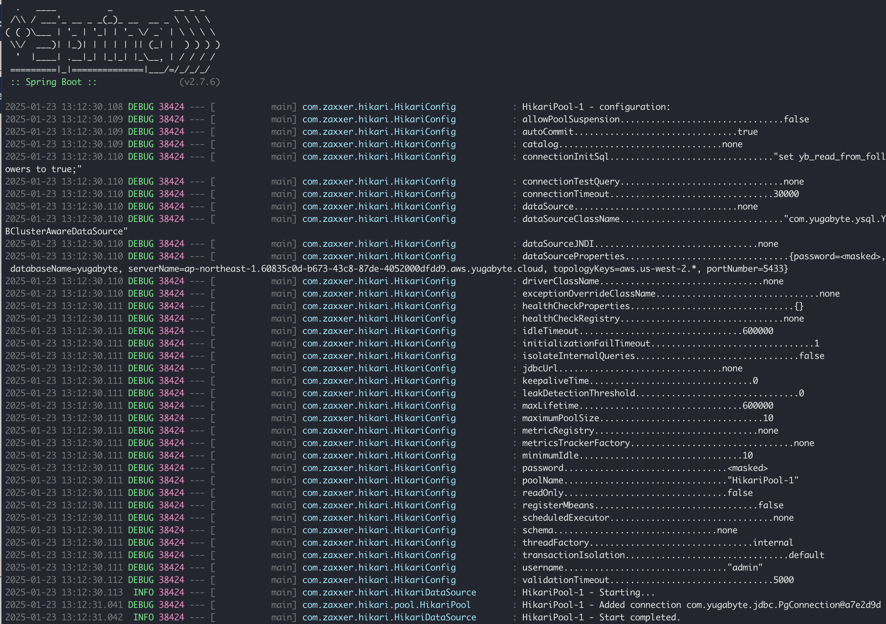Viewport: 886px width, 624px height.
Task: Click the 'schema' none entry
Action: point(630,530)
